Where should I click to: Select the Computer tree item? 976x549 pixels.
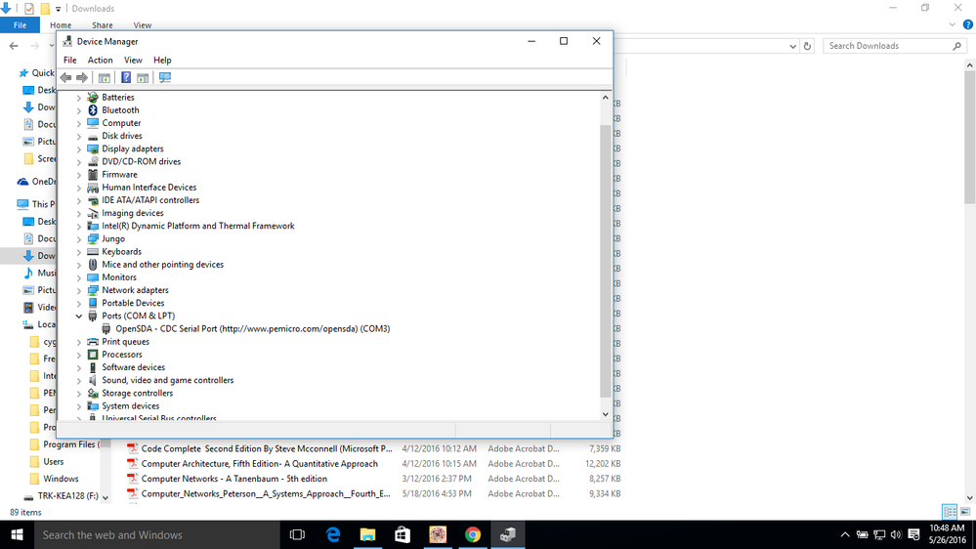[x=121, y=123]
